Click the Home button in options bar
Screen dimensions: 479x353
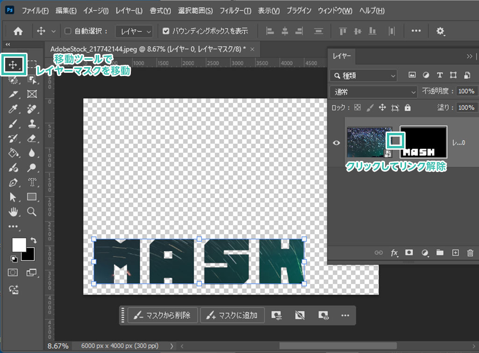click(x=18, y=31)
